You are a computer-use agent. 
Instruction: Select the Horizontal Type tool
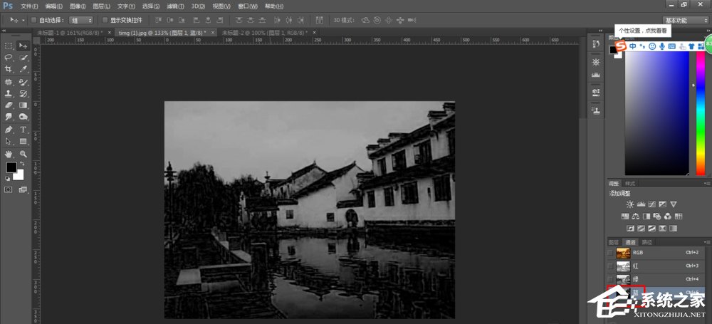(23, 130)
